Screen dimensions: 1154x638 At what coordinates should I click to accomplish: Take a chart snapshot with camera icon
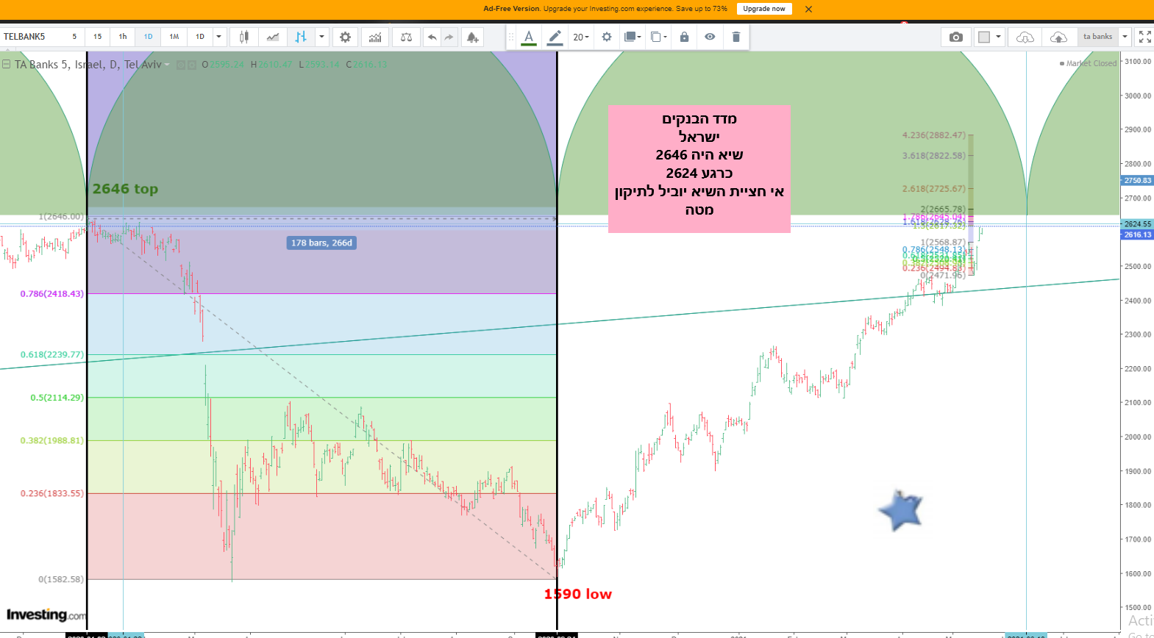pos(955,37)
